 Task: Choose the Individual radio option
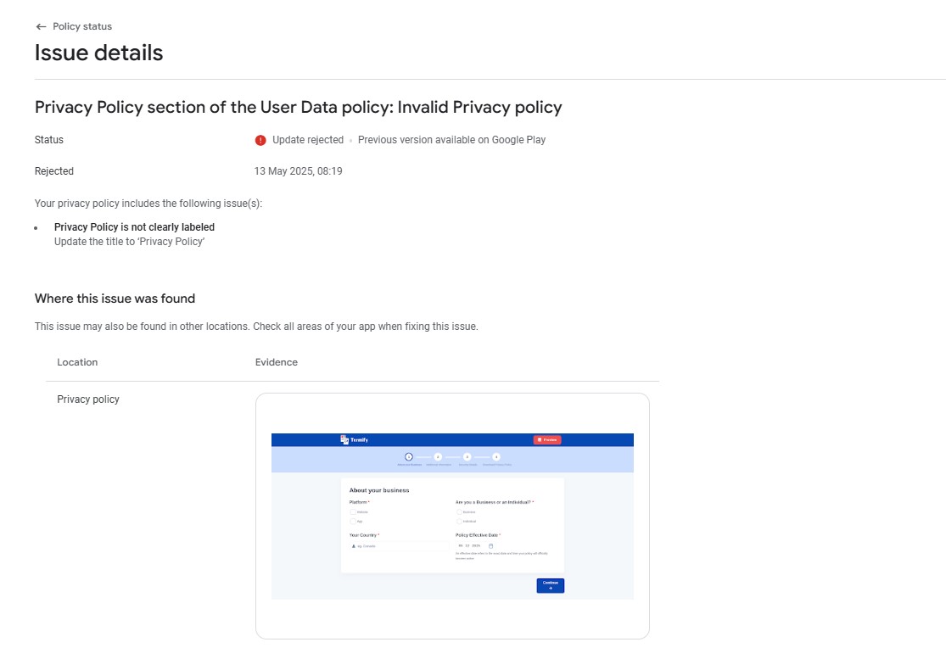point(459,521)
